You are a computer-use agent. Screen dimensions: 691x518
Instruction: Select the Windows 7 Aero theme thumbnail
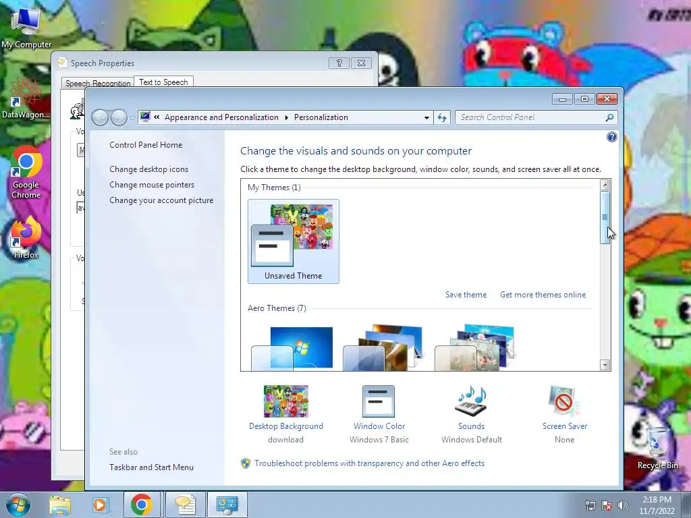pyautogui.click(x=292, y=348)
